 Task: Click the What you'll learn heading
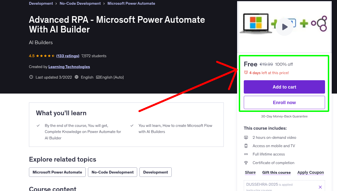(x=61, y=113)
